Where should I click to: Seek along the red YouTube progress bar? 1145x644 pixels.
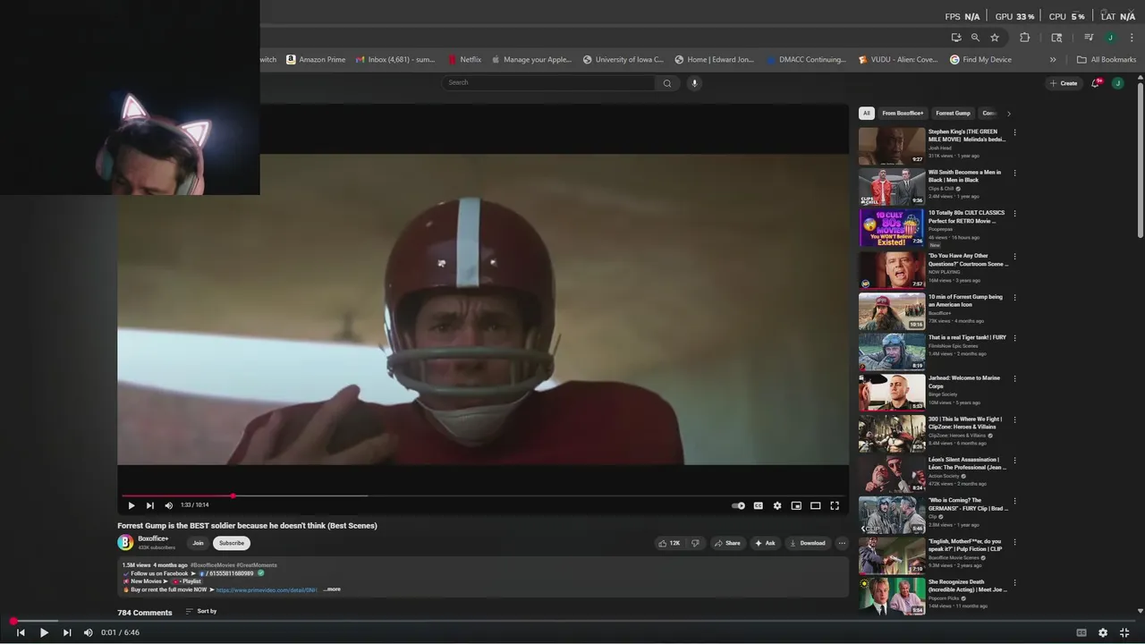tap(483, 496)
